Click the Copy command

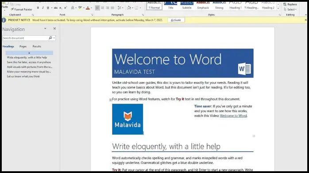click(15, 4)
